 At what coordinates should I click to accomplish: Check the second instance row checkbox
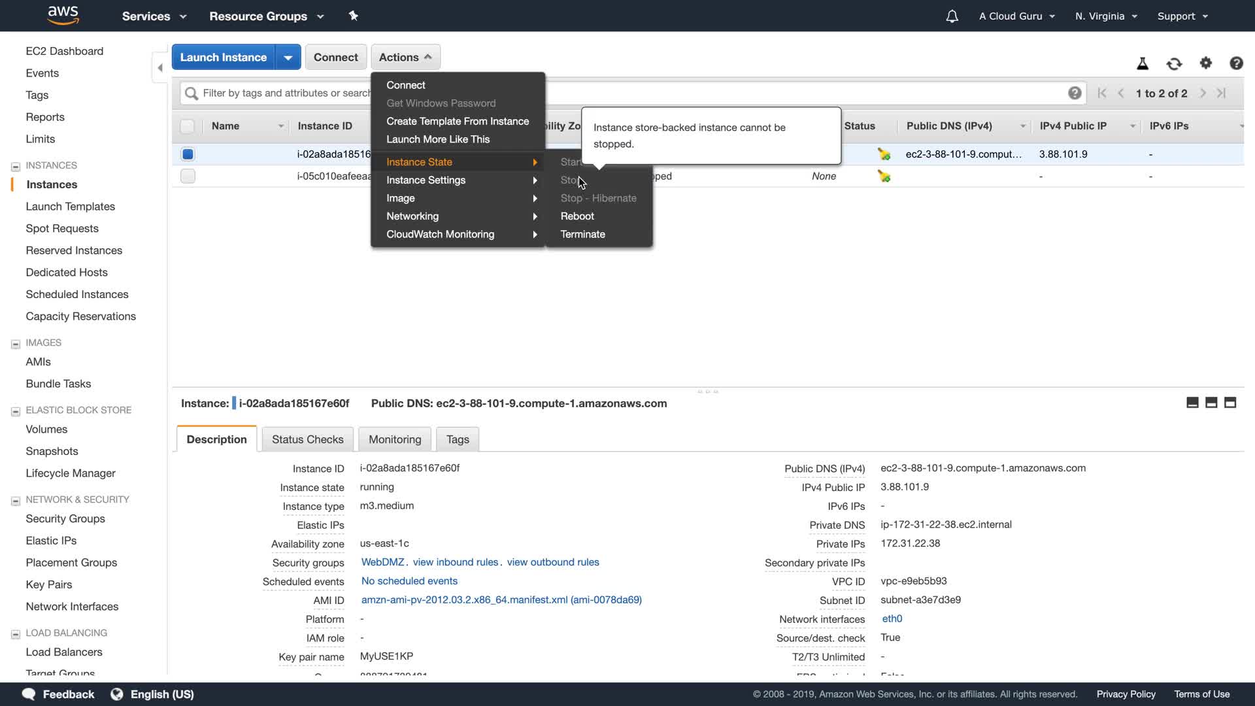188,176
